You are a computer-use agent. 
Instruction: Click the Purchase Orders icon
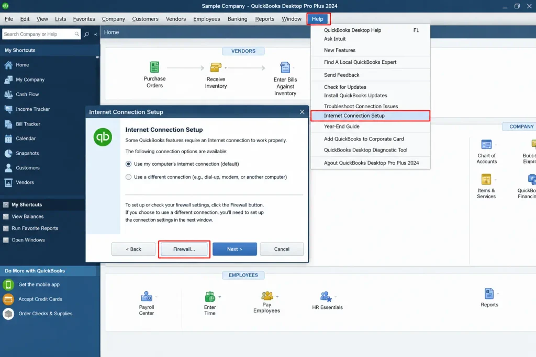(154, 67)
